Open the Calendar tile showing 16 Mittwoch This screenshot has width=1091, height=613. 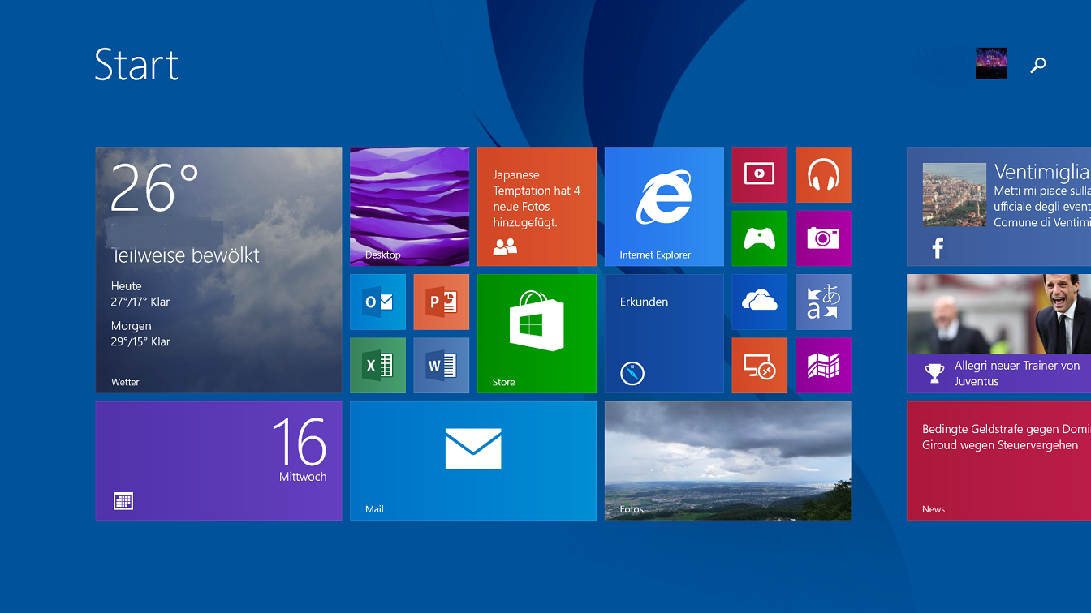pos(218,461)
